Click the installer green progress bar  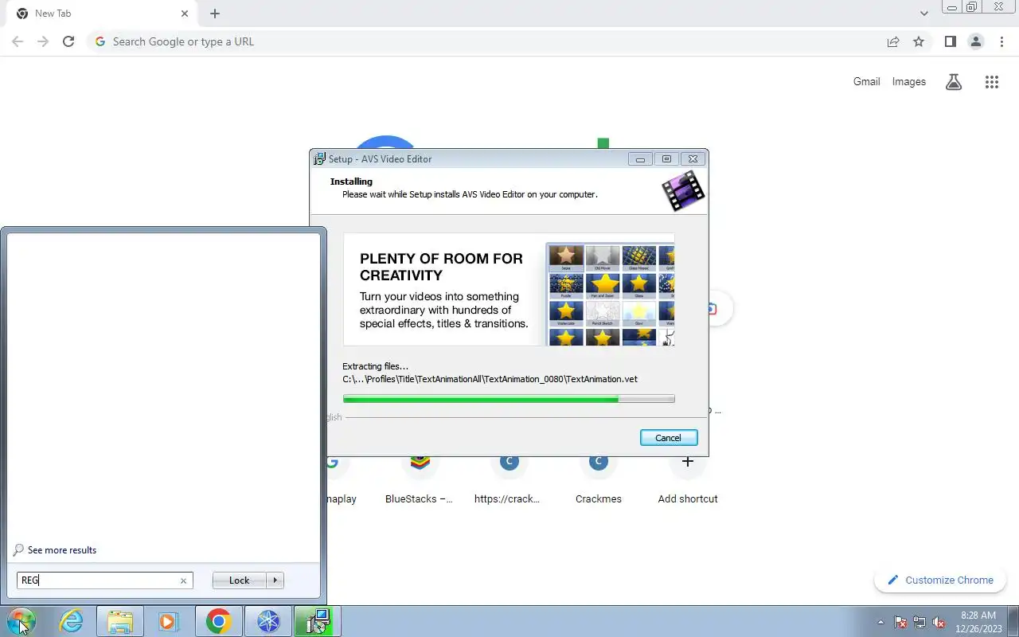point(509,398)
